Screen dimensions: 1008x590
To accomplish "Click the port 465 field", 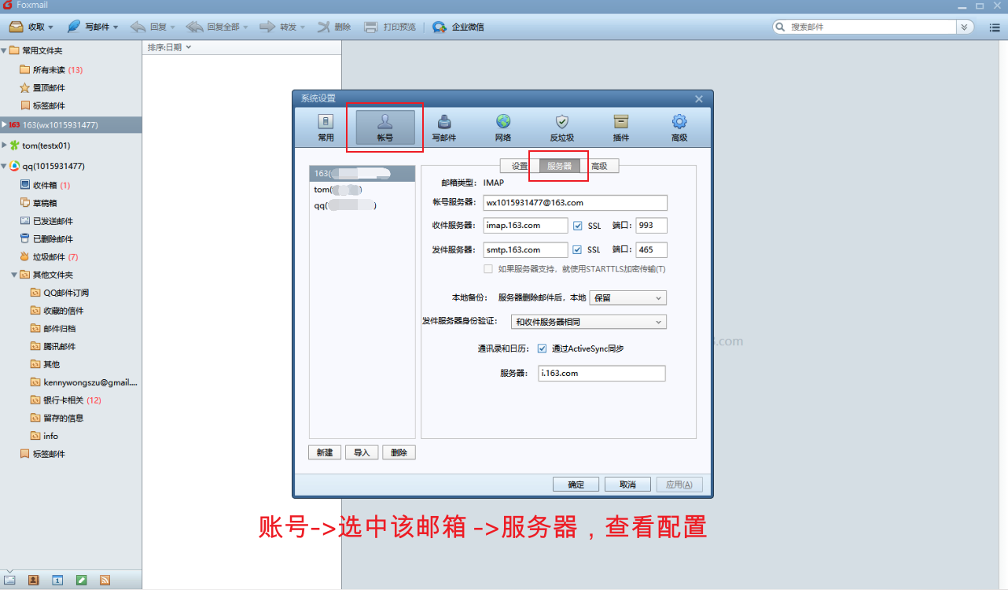I will tap(651, 249).
